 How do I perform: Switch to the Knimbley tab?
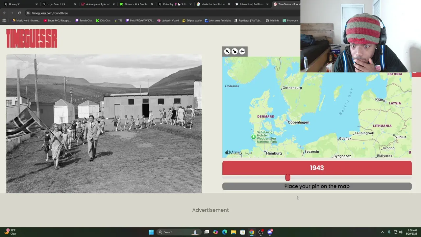point(174,4)
